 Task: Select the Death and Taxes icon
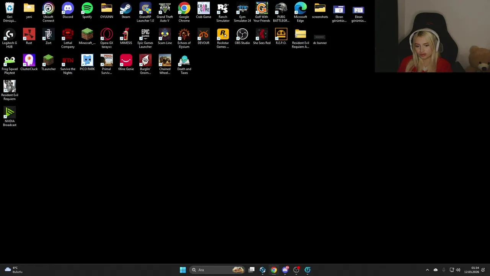point(184,64)
